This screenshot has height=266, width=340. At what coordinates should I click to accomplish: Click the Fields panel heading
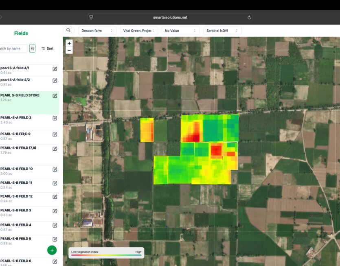click(x=21, y=33)
